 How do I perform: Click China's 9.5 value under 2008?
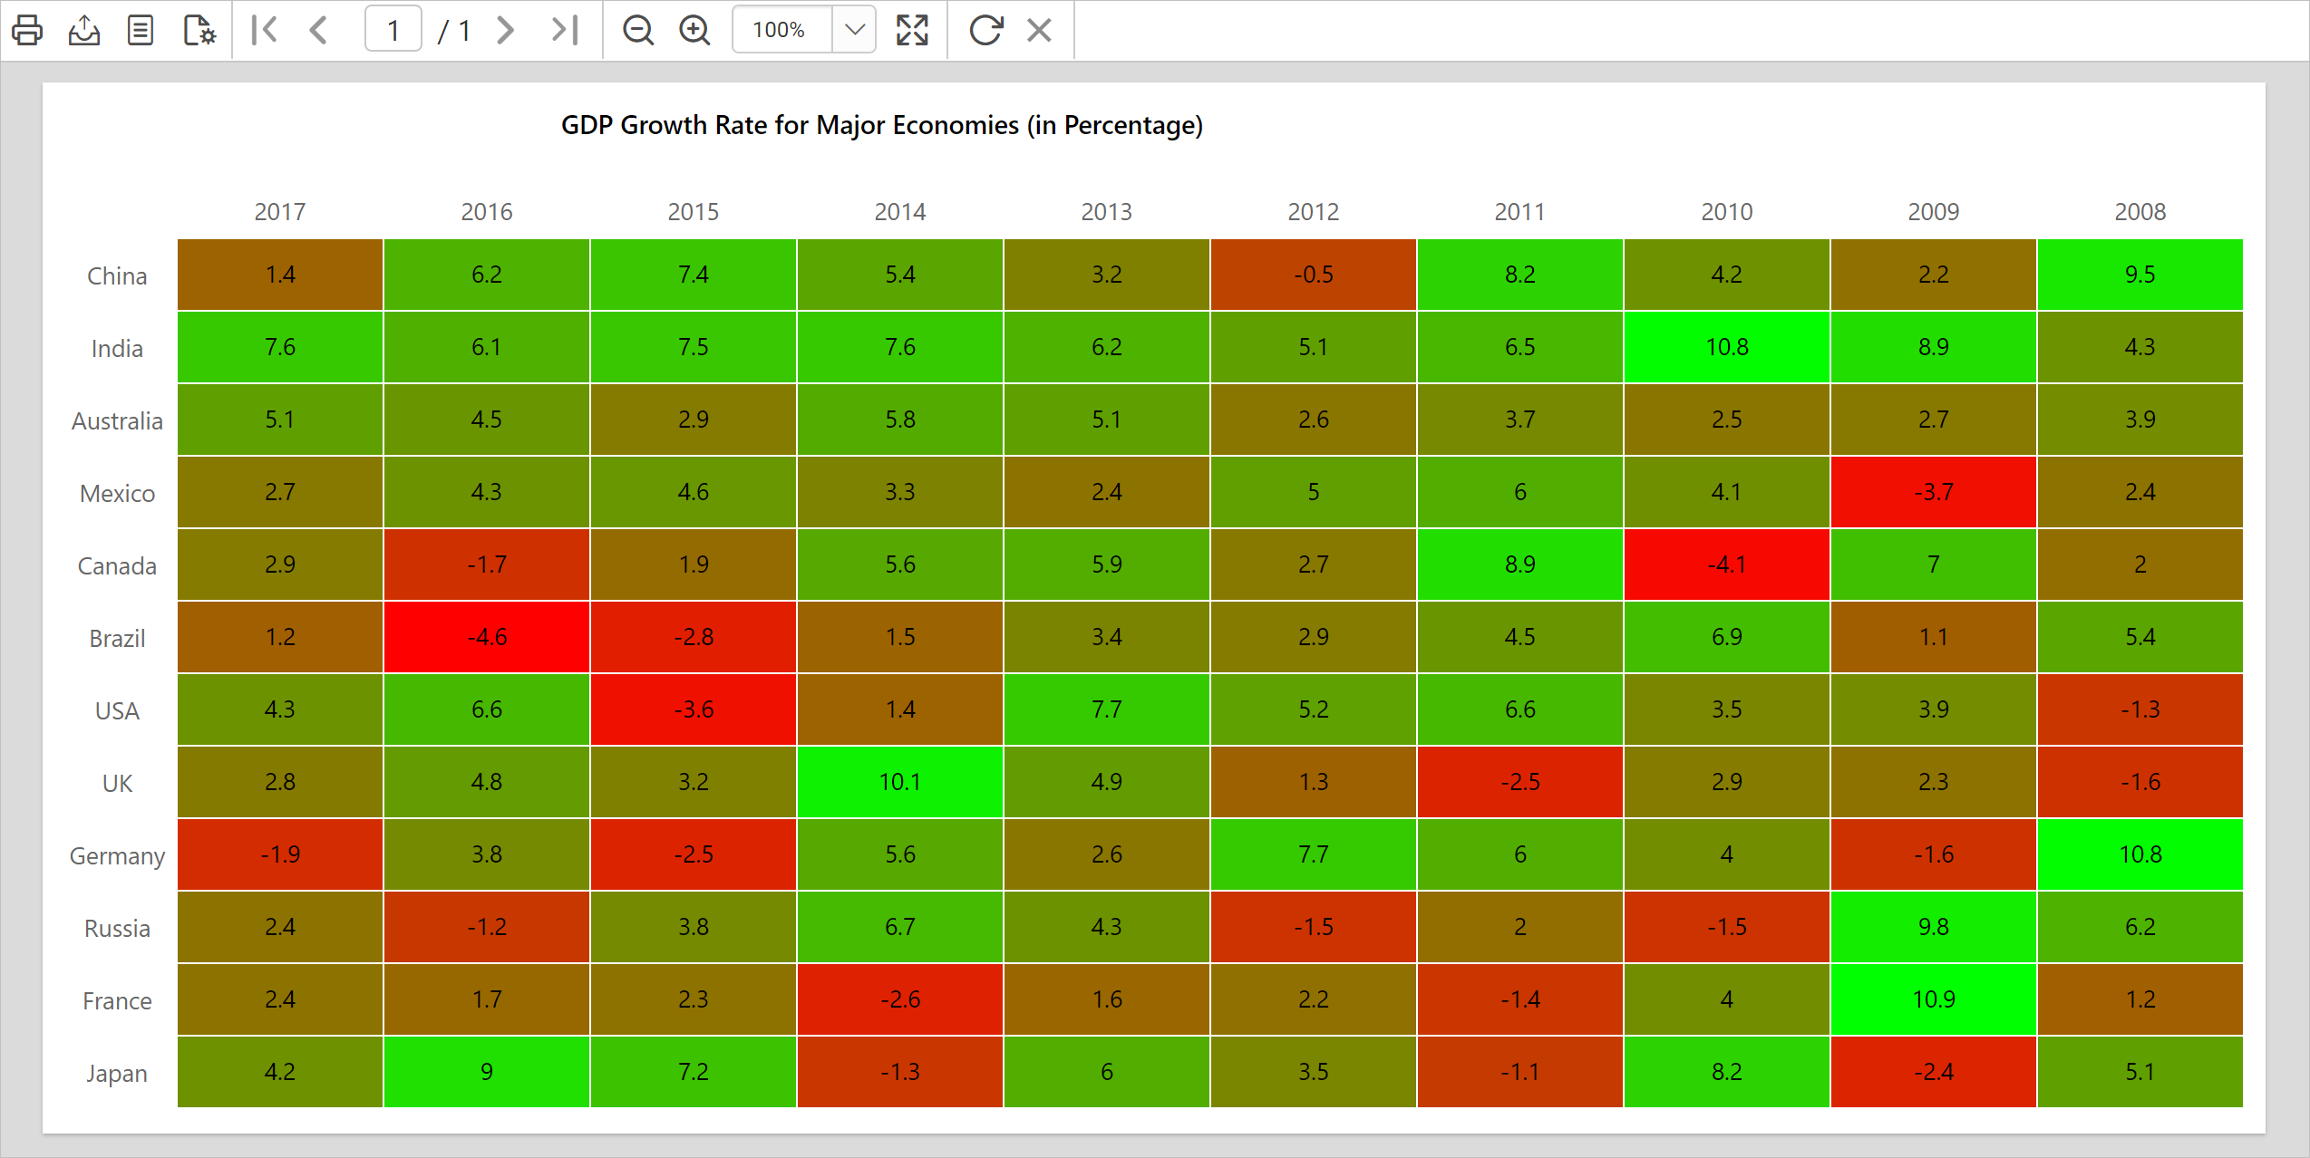coord(2140,275)
